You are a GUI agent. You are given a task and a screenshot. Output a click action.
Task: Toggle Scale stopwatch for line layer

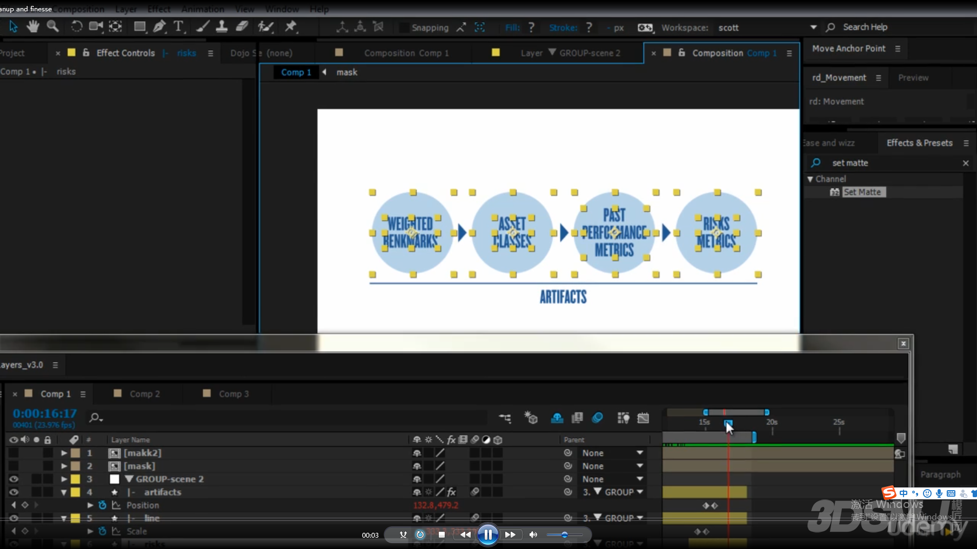102,531
